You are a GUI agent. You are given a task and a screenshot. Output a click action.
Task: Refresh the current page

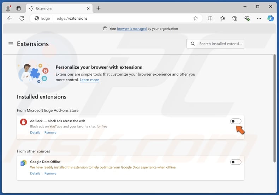tap(22, 18)
